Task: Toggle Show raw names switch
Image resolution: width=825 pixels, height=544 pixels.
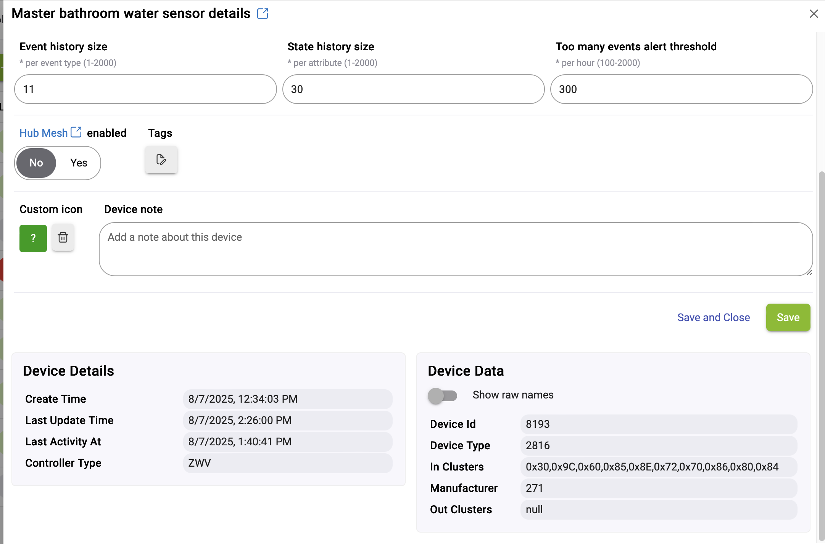Action: (x=442, y=395)
